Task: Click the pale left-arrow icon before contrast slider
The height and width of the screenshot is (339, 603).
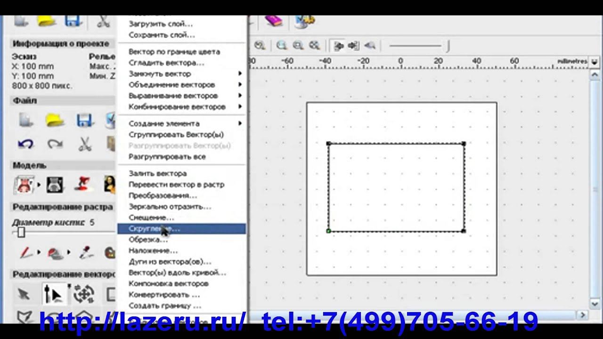Action: coord(370,46)
